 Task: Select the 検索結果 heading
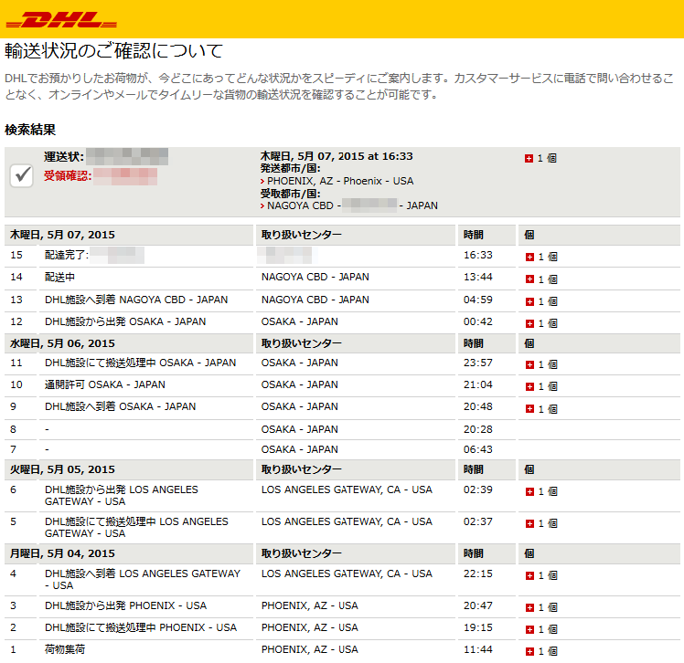[30, 130]
